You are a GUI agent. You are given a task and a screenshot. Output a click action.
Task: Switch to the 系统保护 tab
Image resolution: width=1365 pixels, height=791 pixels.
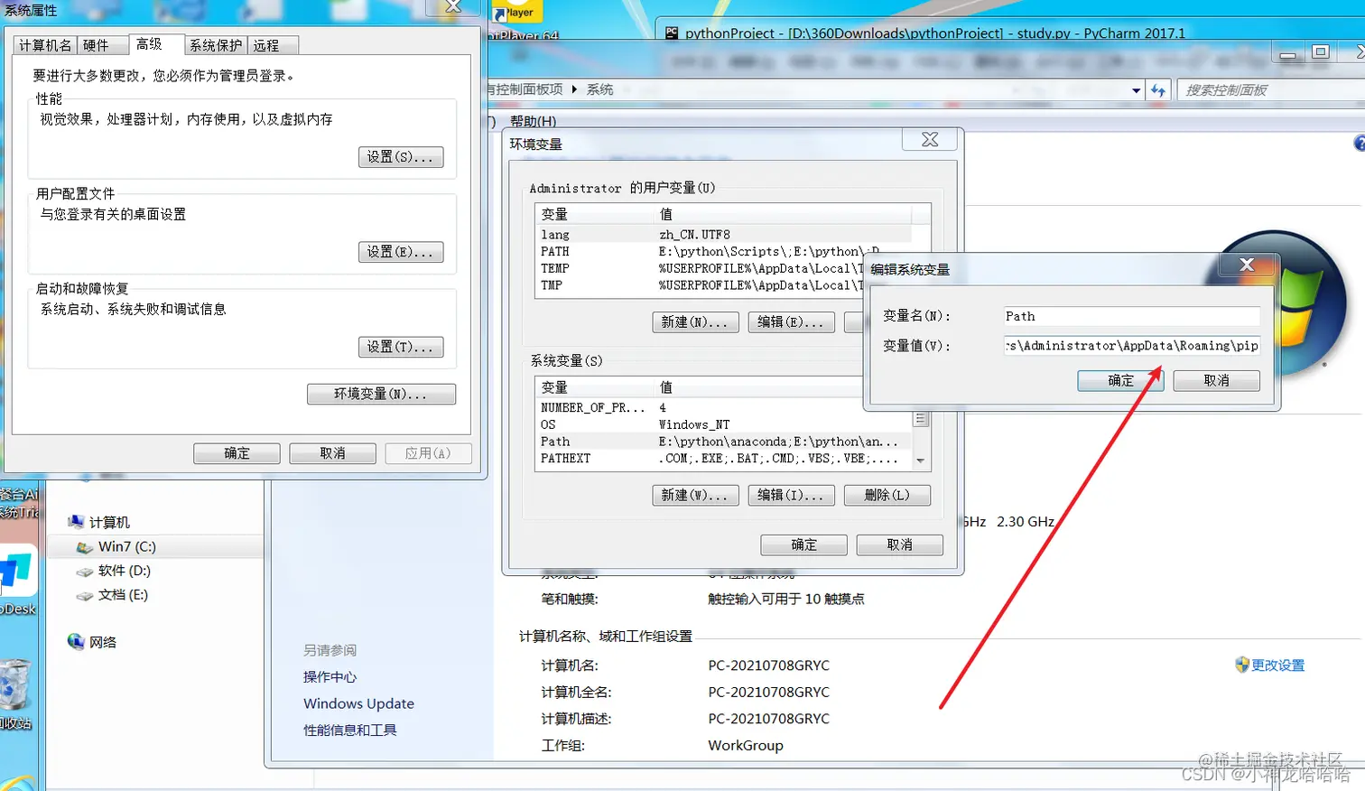click(215, 44)
